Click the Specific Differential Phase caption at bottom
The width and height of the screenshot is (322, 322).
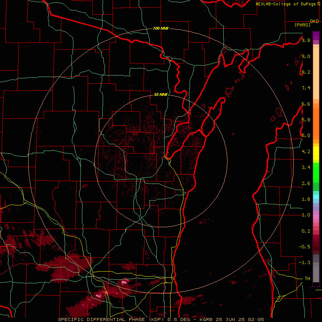click(x=161, y=319)
